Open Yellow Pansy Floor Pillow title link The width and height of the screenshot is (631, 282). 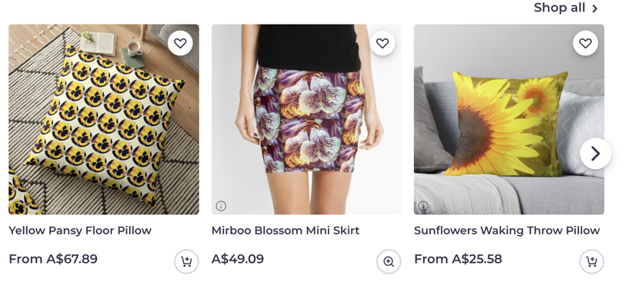tap(80, 231)
